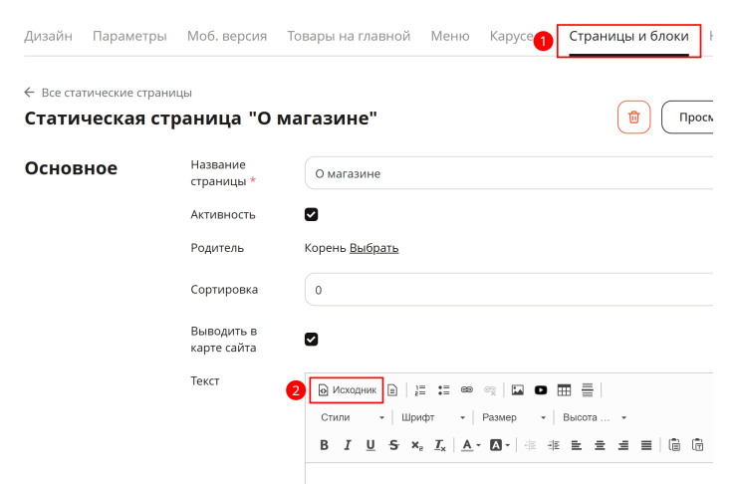Decrease the text indent
Viewport: 737px width, 484px height.
pos(530,445)
